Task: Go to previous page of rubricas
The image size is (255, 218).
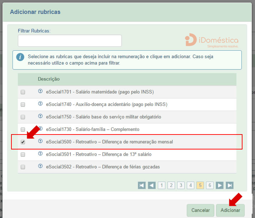Action: tap(152, 185)
